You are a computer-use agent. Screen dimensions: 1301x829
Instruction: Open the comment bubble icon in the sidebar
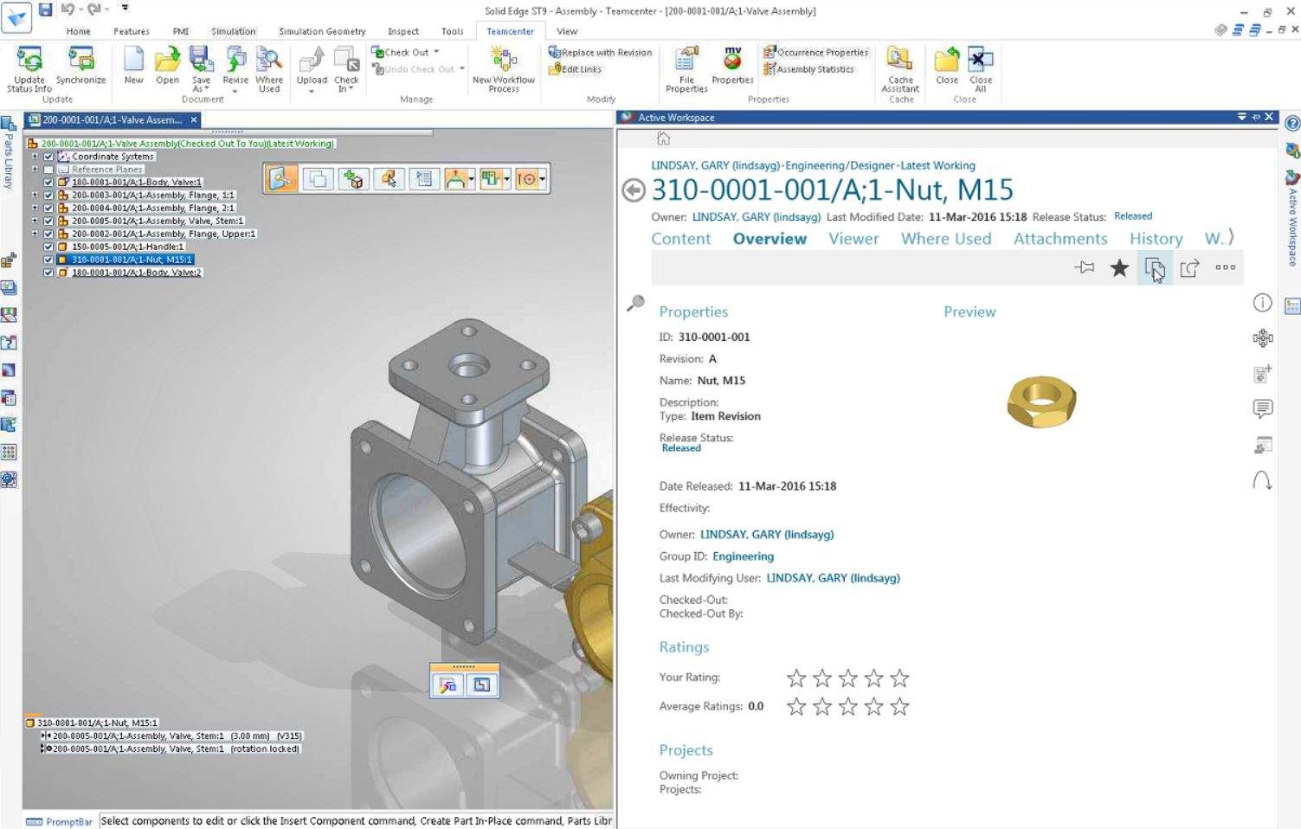tap(1263, 408)
